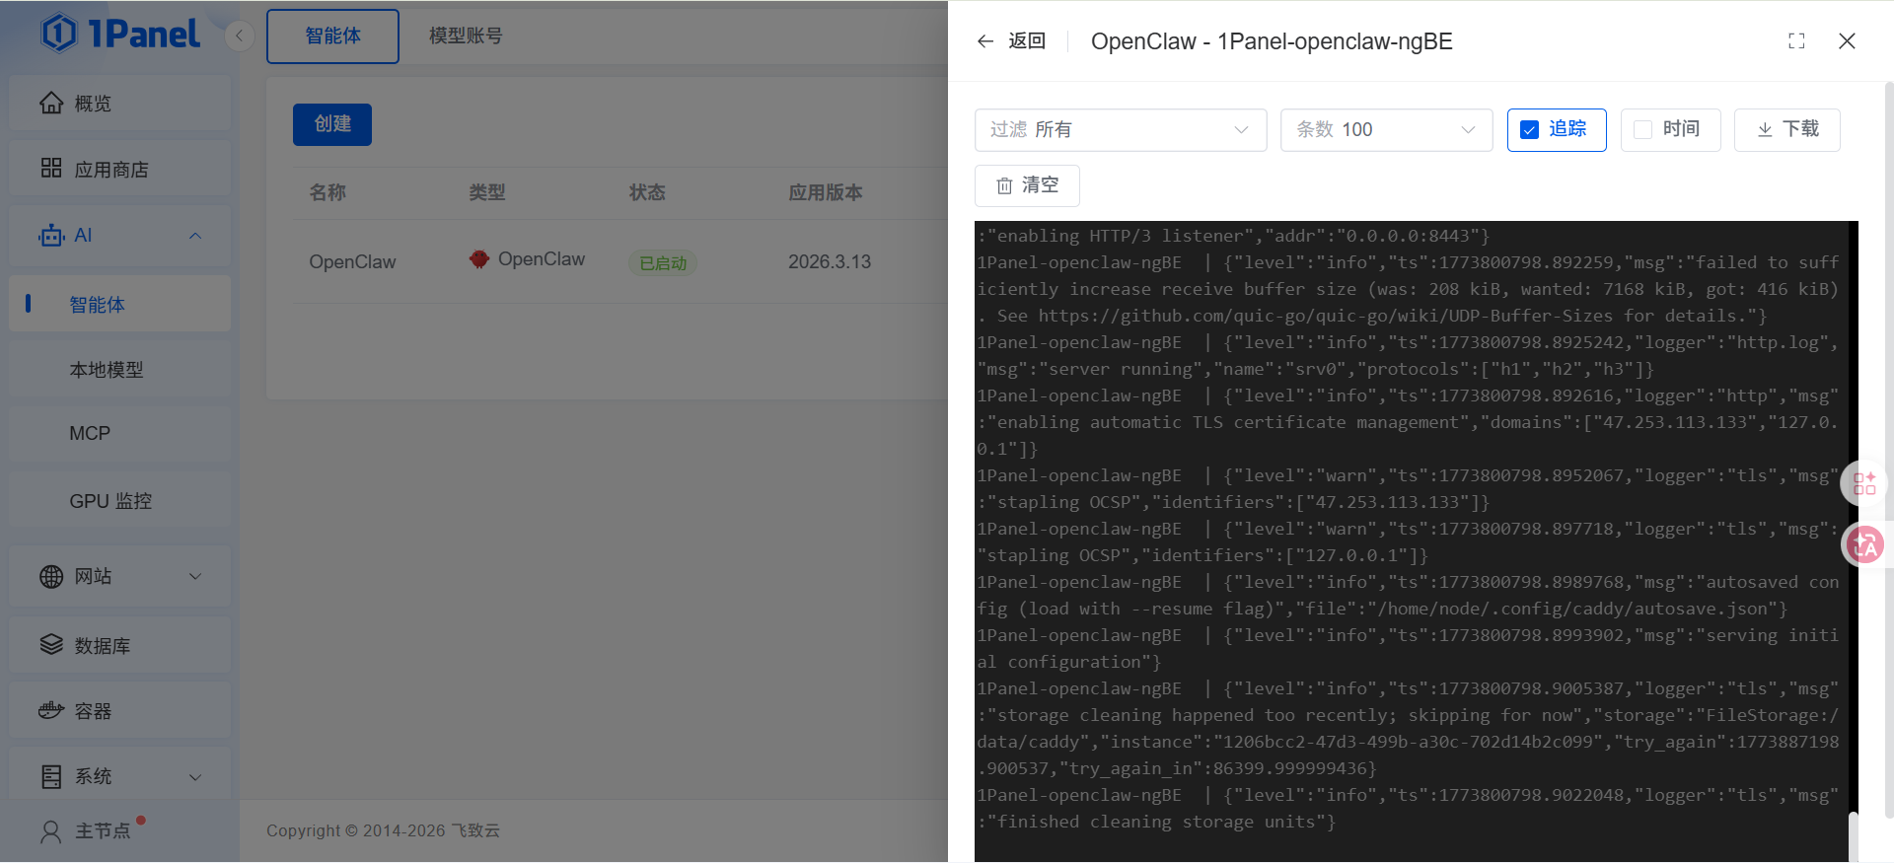Toggle fullscreen for the log drawer
The width and height of the screenshot is (1894, 863).
click(1796, 41)
